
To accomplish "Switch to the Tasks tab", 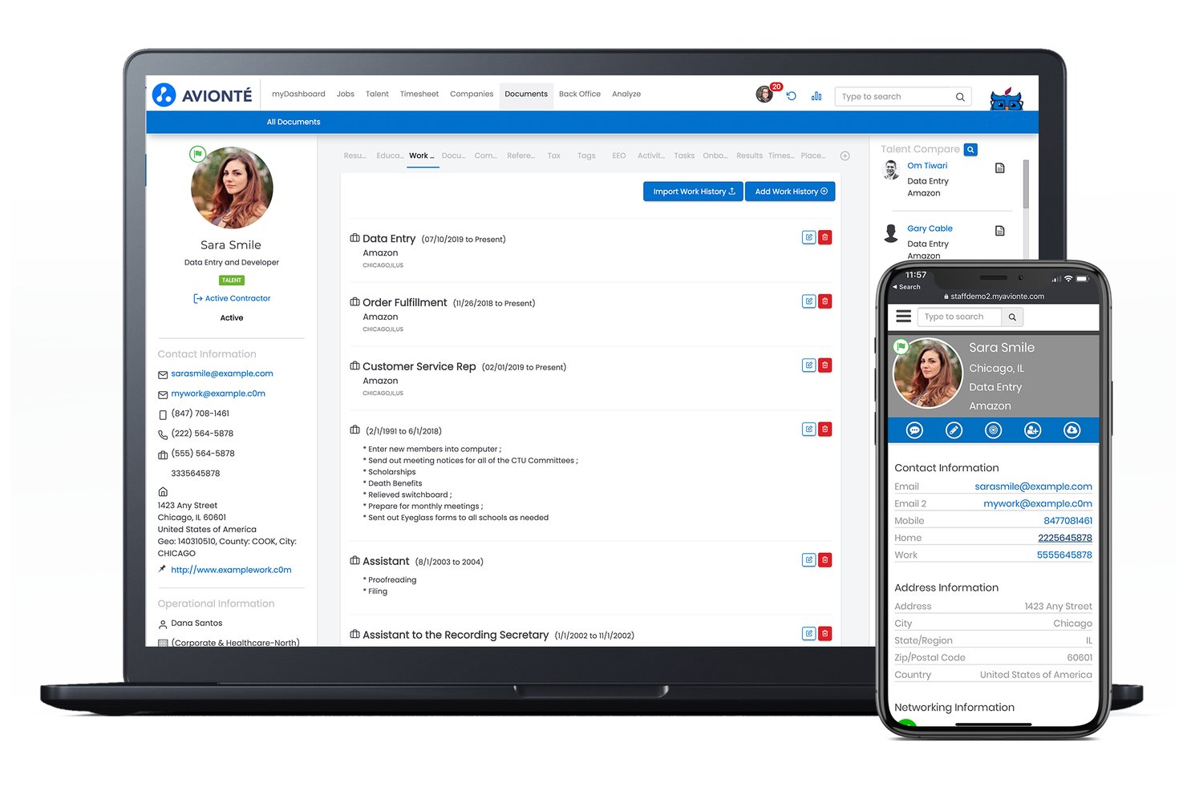I will [x=684, y=156].
